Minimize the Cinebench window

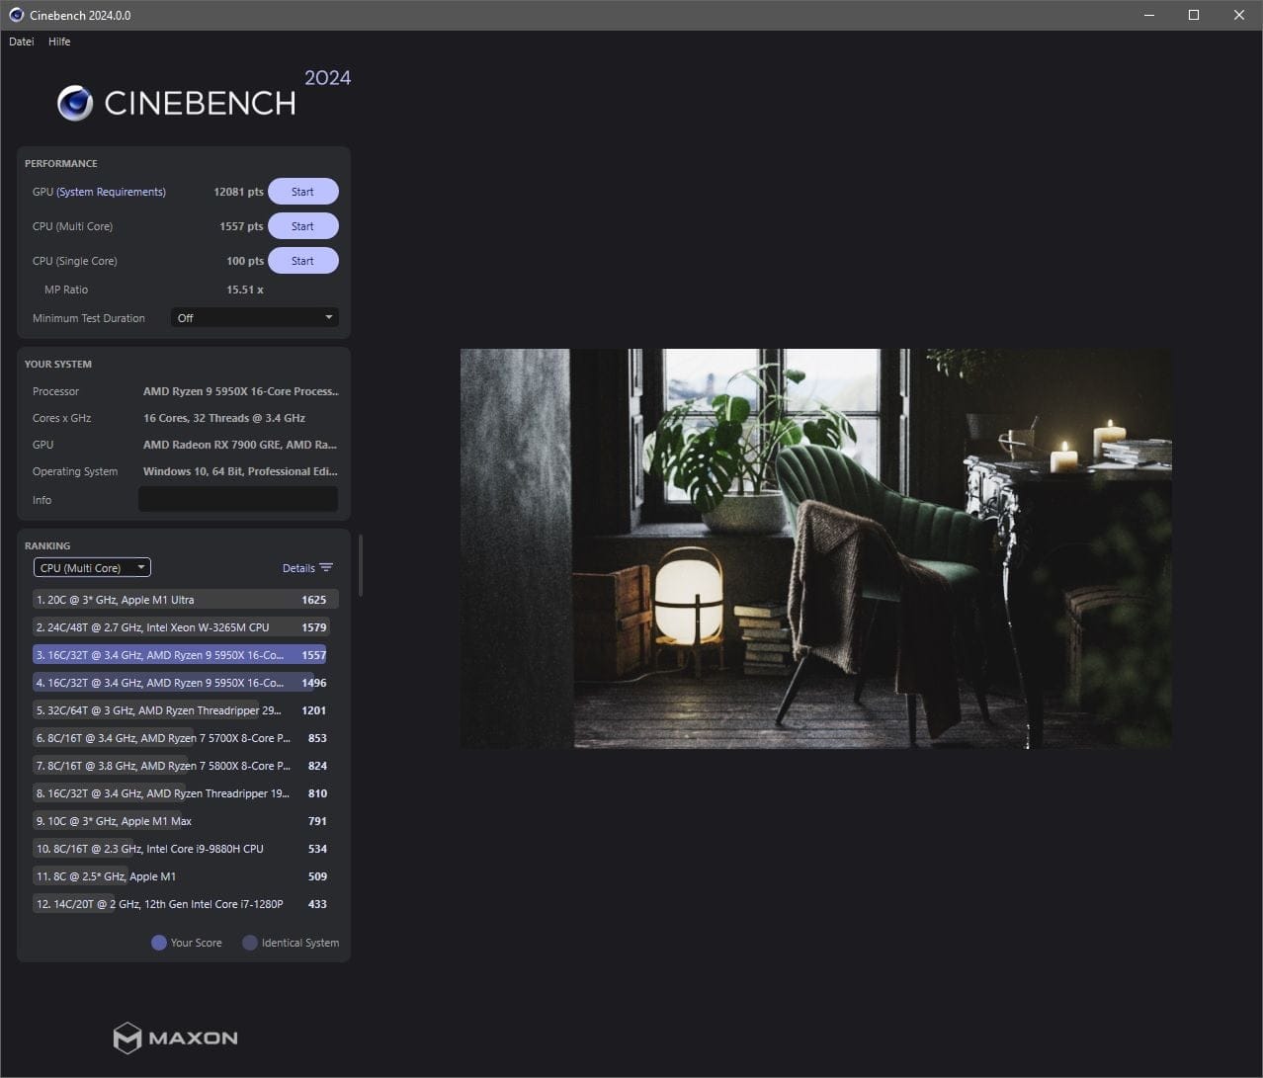coord(1149,15)
